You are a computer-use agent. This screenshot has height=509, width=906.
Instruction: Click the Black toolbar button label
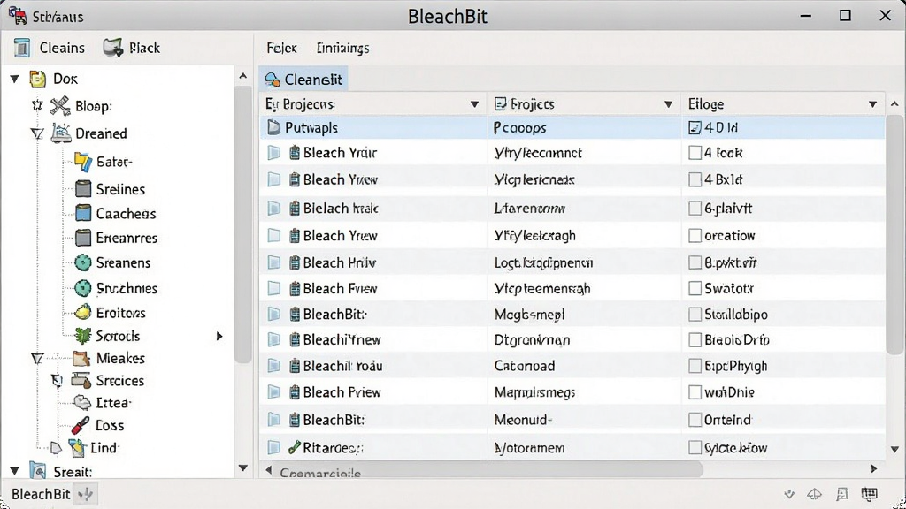tap(144, 48)
